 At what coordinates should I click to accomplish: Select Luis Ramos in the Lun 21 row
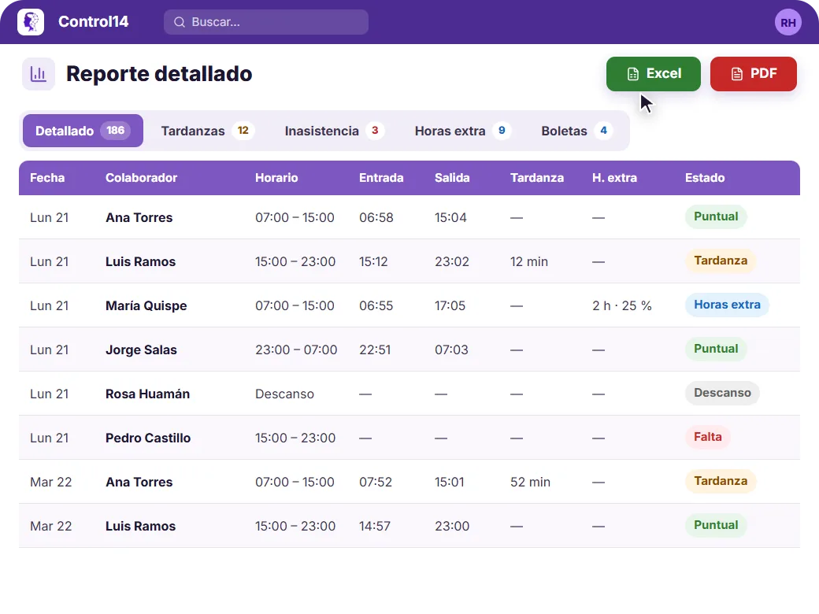140,261
